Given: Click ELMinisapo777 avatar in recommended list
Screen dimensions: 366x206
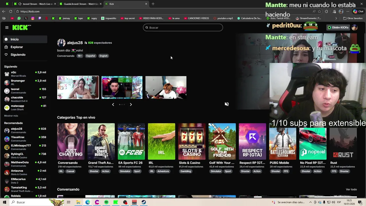Looking at the screenshot, I should click(x=7, y=147).
